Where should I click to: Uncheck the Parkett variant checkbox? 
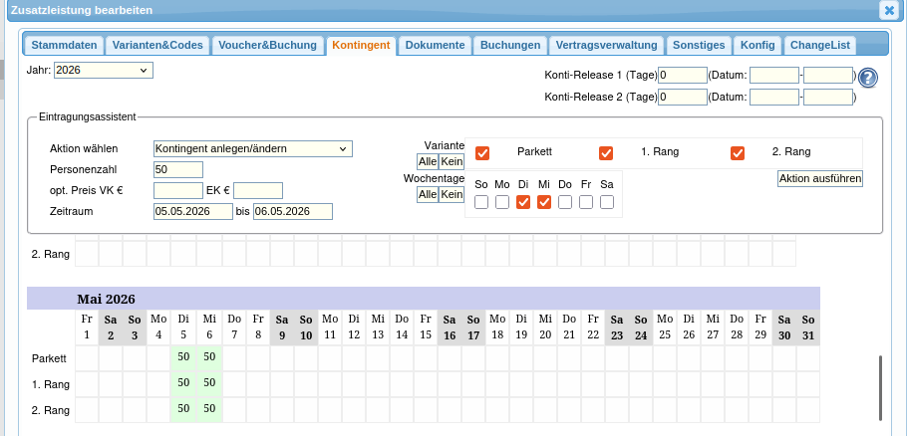tap(482, 152)
